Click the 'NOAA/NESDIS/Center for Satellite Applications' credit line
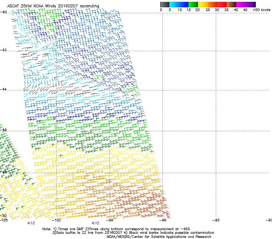 click(159, 237)
